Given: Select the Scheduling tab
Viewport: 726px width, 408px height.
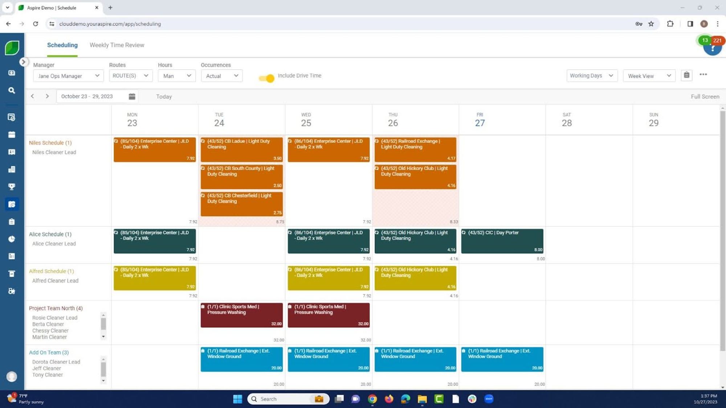Looking at the screenshot, I should (62, 45).
